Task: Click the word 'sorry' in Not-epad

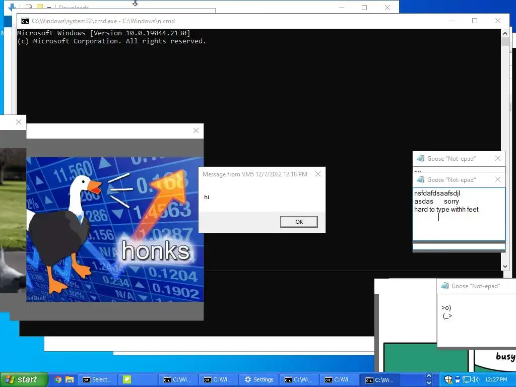Action: tap(451, 202)
